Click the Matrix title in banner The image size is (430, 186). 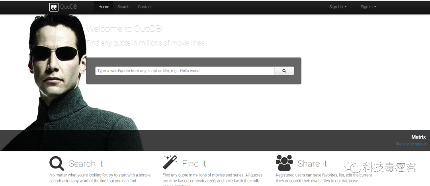pos(418,137)
